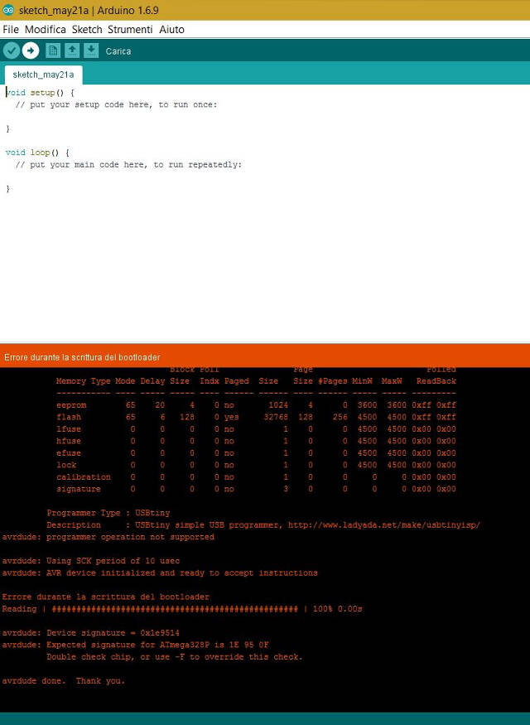Save the sketch with the down-arrow icon
Viewport: 530px width, 725px height.
click(x=91, y=51)
